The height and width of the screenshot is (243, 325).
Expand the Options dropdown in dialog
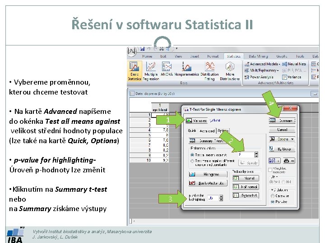tap(282, 139)
